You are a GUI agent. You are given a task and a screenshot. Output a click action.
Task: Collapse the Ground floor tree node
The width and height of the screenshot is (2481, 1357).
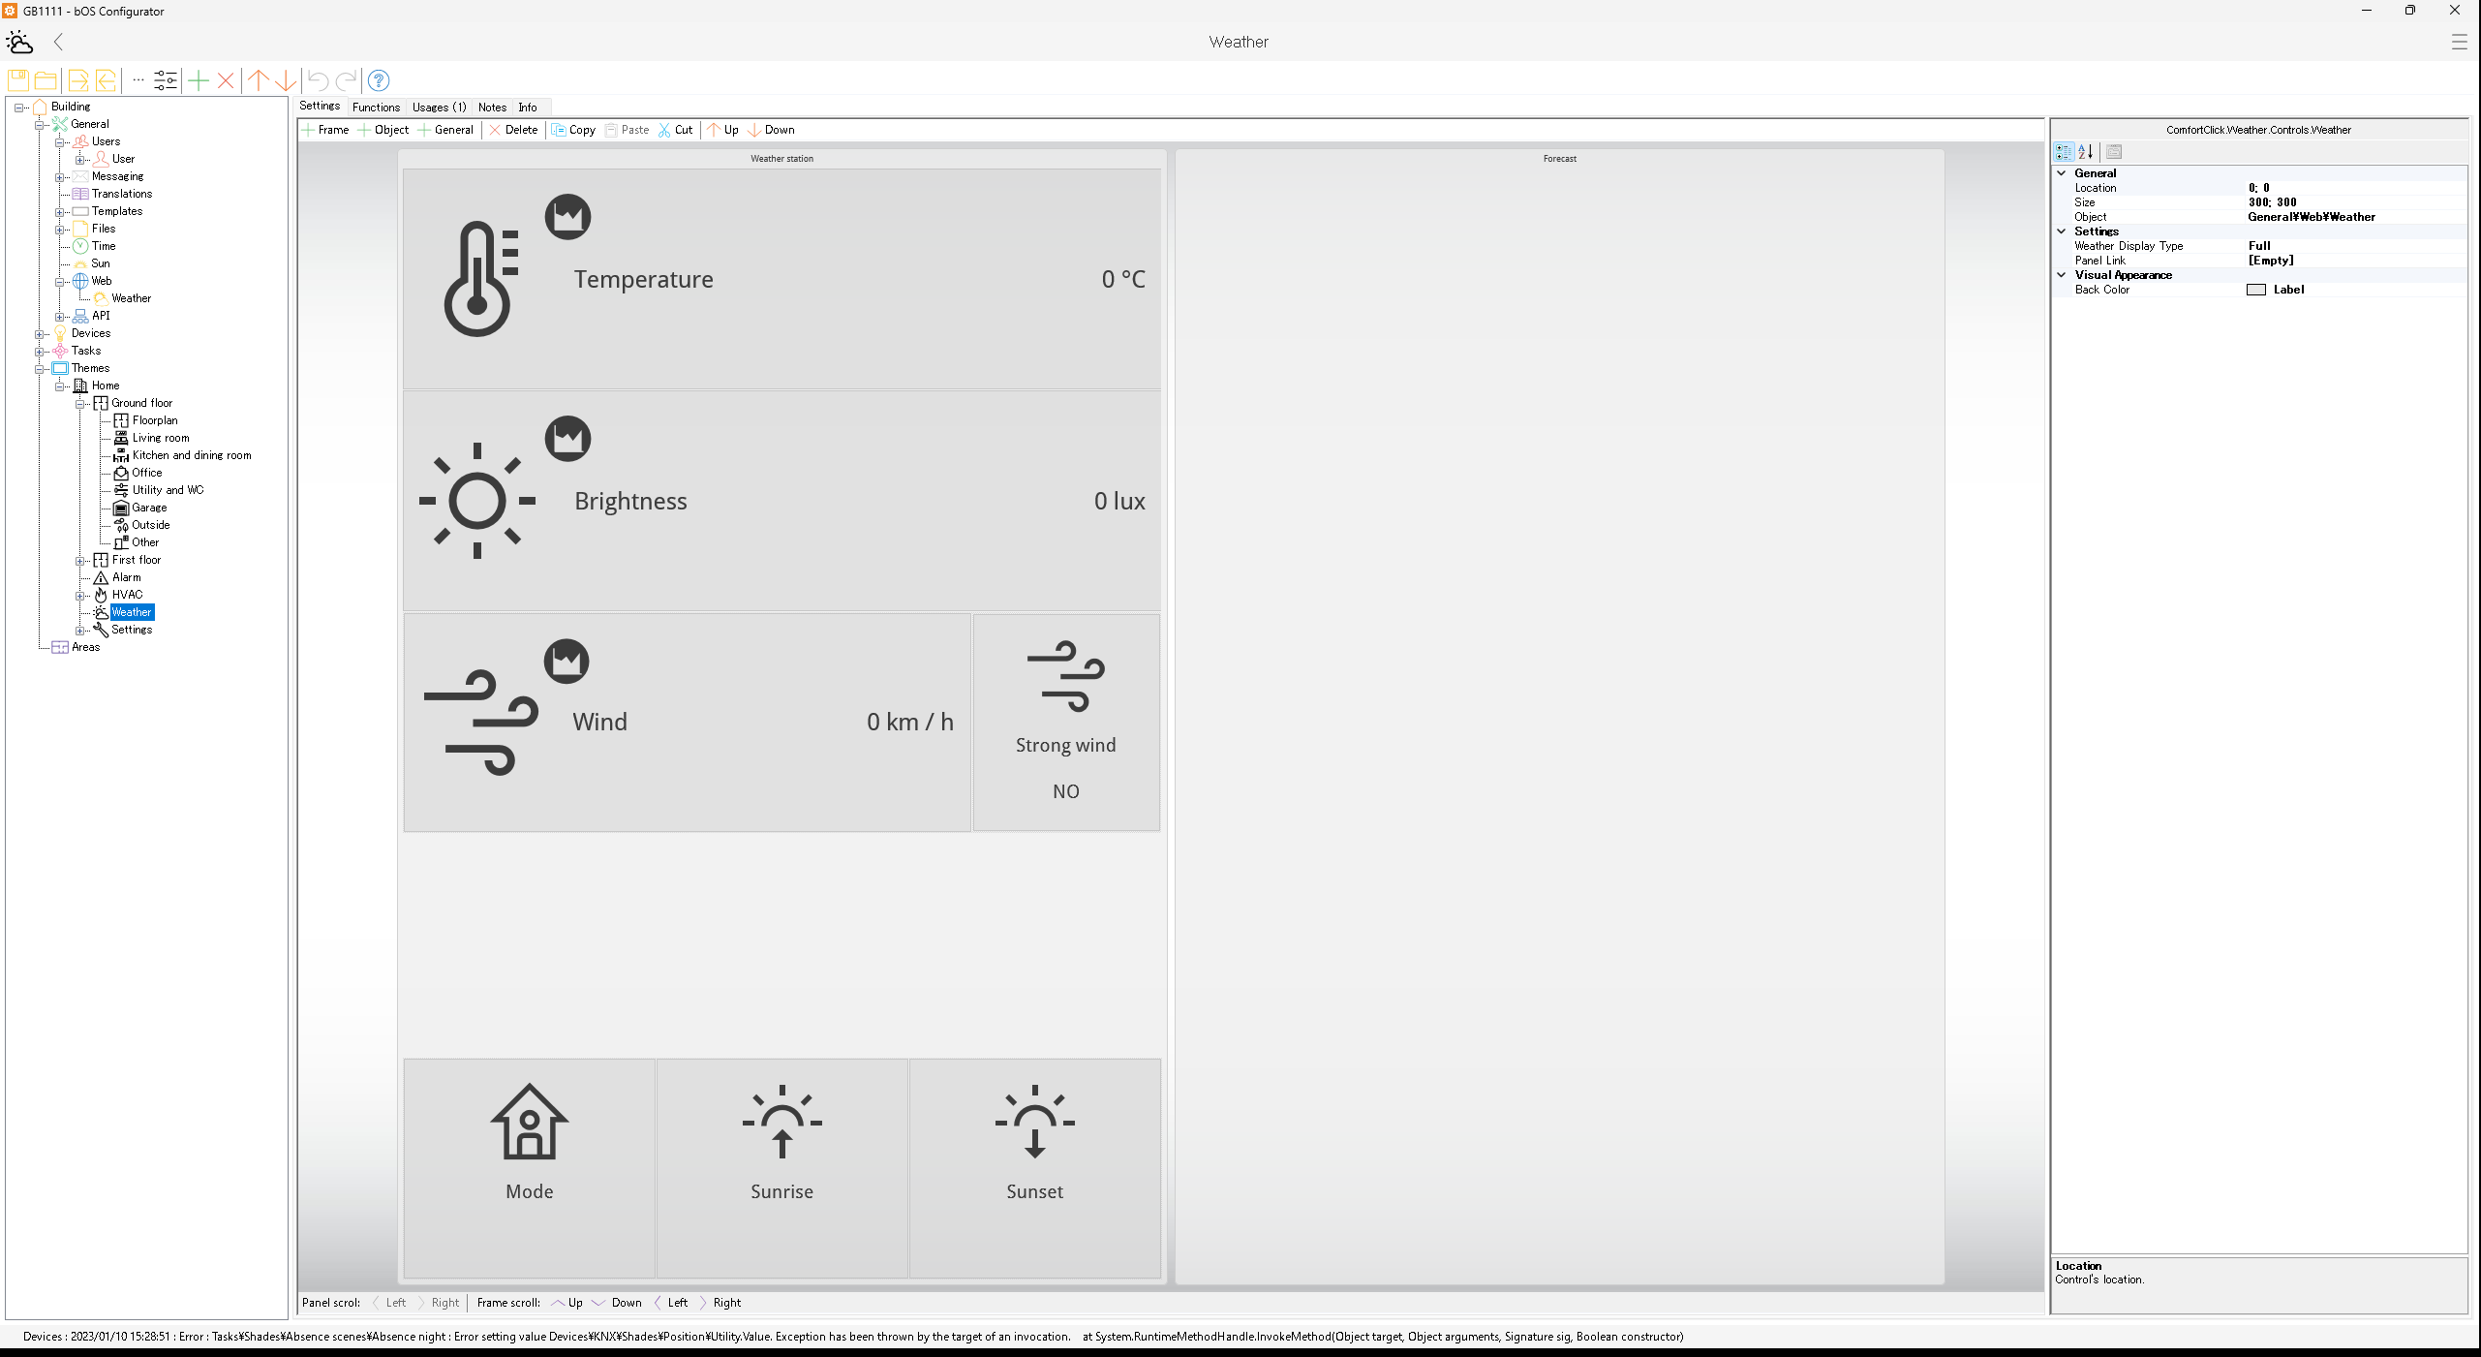pyautogui.click(x=81, y=404)
